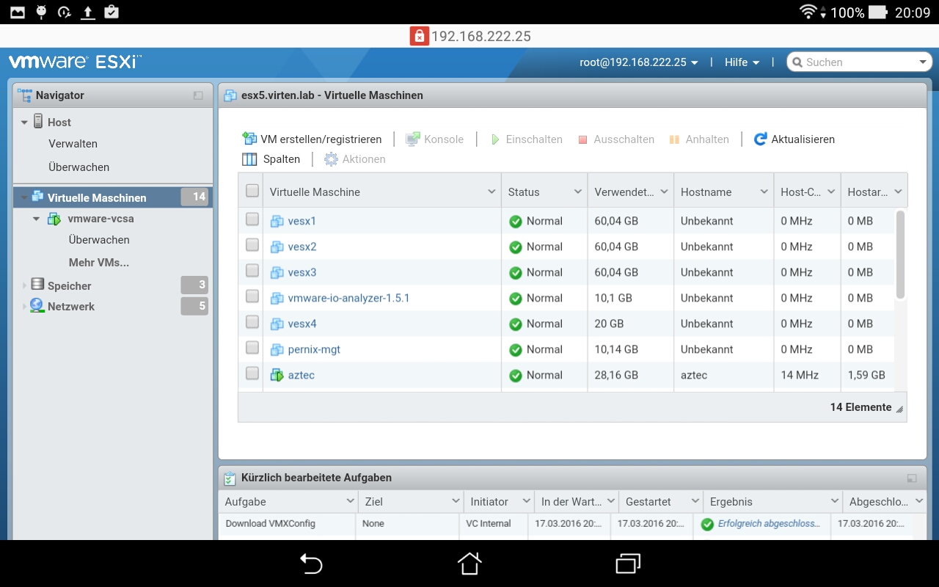
Task: Open vmware-io-analyzer-1.5.1 VM link
Action: [x=348, y=298]
